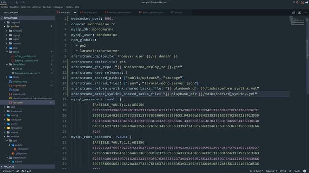Expand the config folder

pos(28,115)
